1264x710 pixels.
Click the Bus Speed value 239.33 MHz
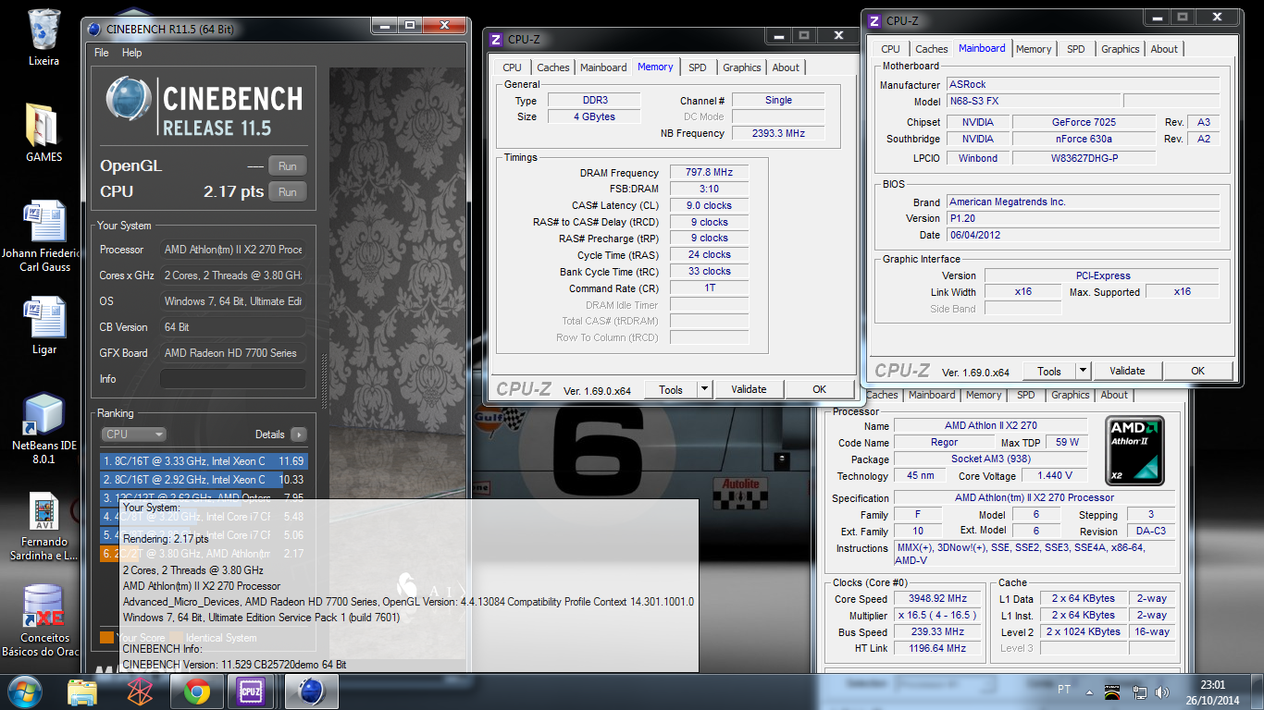(x=937, y=631)
